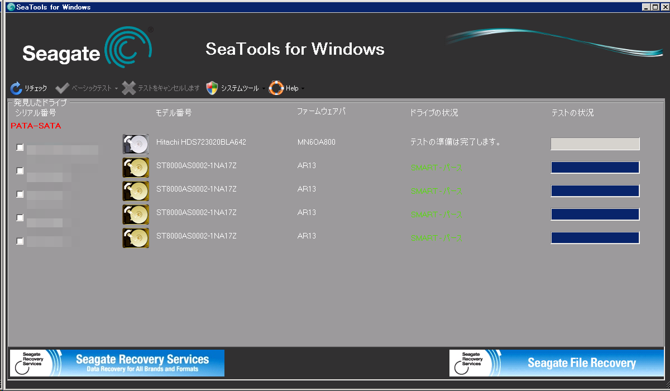This screenshot has height=391, width=670.
Task: Open the Seagate Recovery Services banner
Action: tap(117, 363)
